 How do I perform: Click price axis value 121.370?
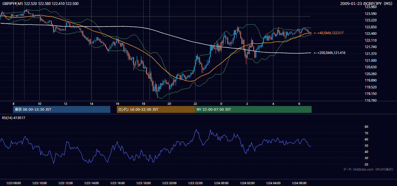click(x=370, y=54)
